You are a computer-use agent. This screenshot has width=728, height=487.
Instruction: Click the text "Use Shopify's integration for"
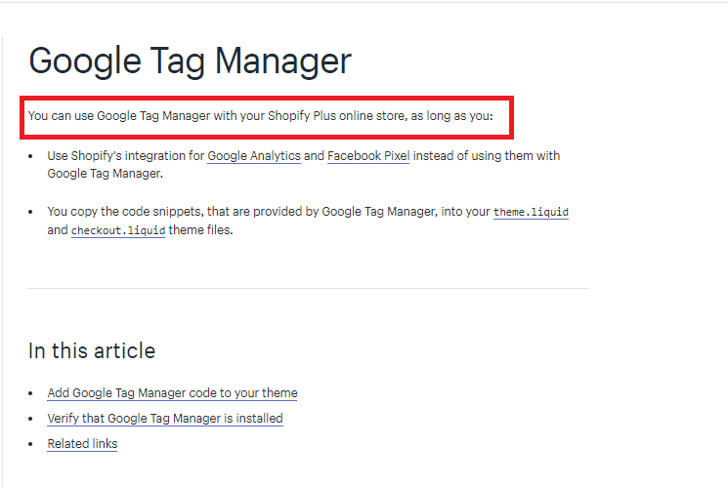(125, 156)
